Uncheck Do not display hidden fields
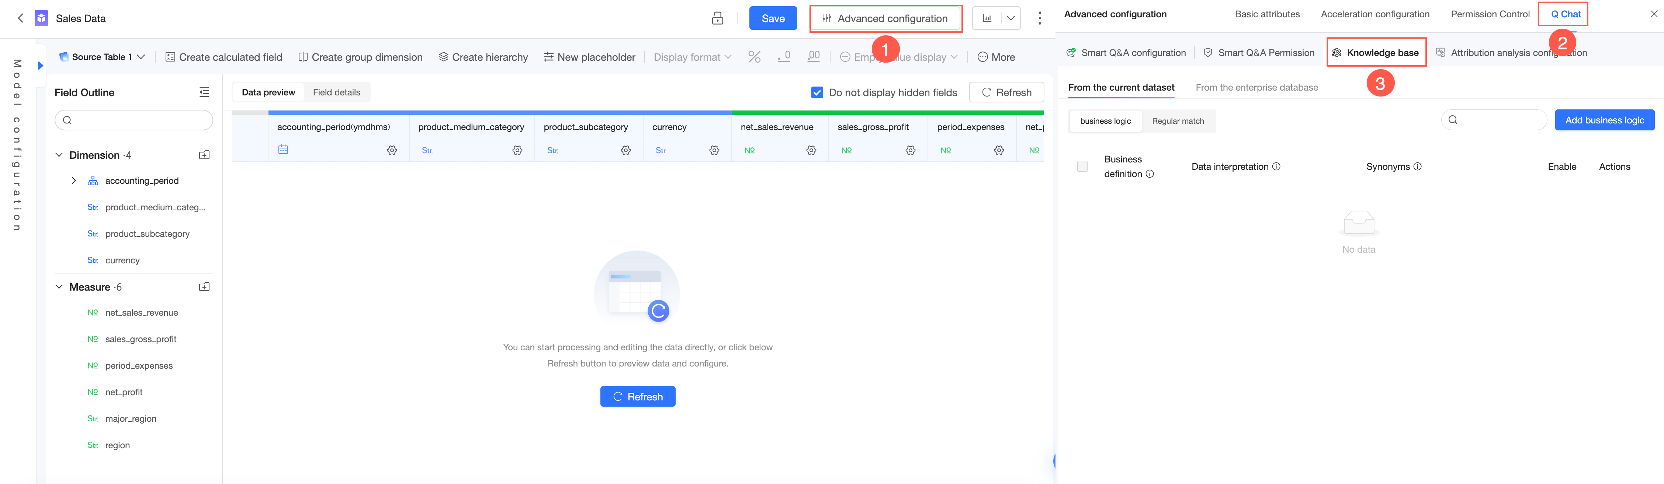 tap(817, 92)
